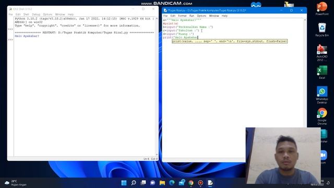Open Mail app from taskbar
The height and width of the screenshot is (188, 334).
182,183
